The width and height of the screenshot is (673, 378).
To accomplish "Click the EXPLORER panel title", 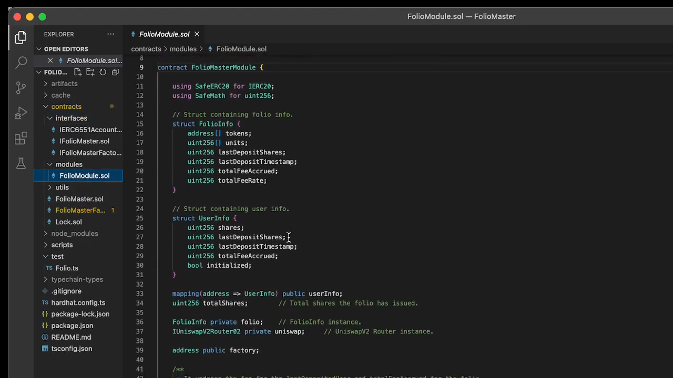I will (59, 34).
